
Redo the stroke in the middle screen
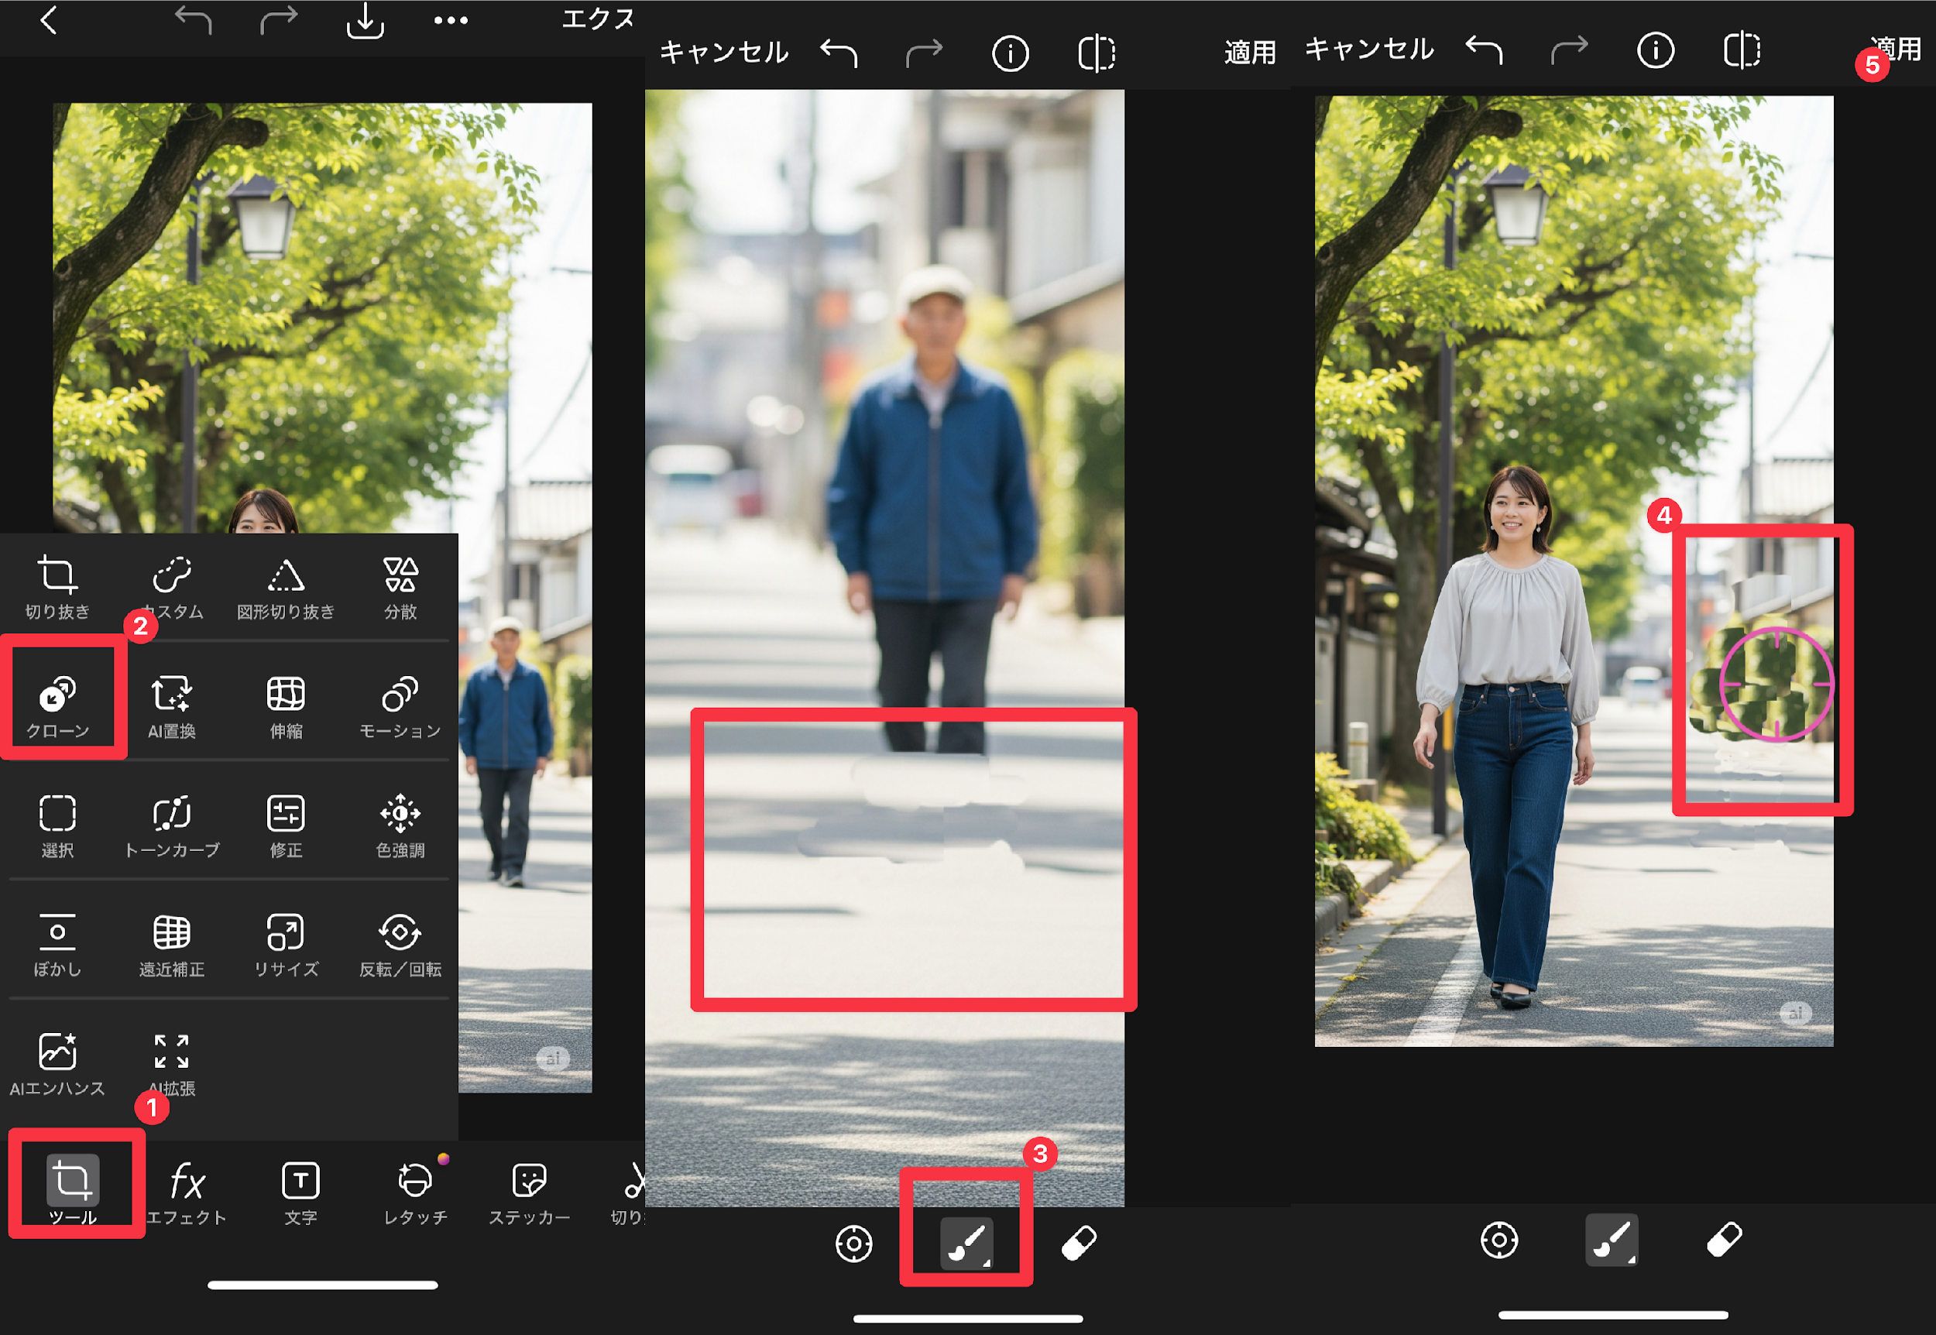[x=924, y=53]
